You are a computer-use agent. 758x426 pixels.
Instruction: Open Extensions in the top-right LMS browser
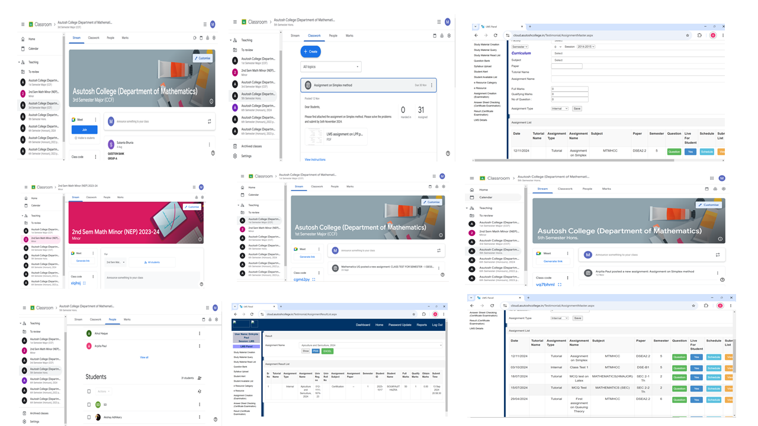(x=700, y=35)
